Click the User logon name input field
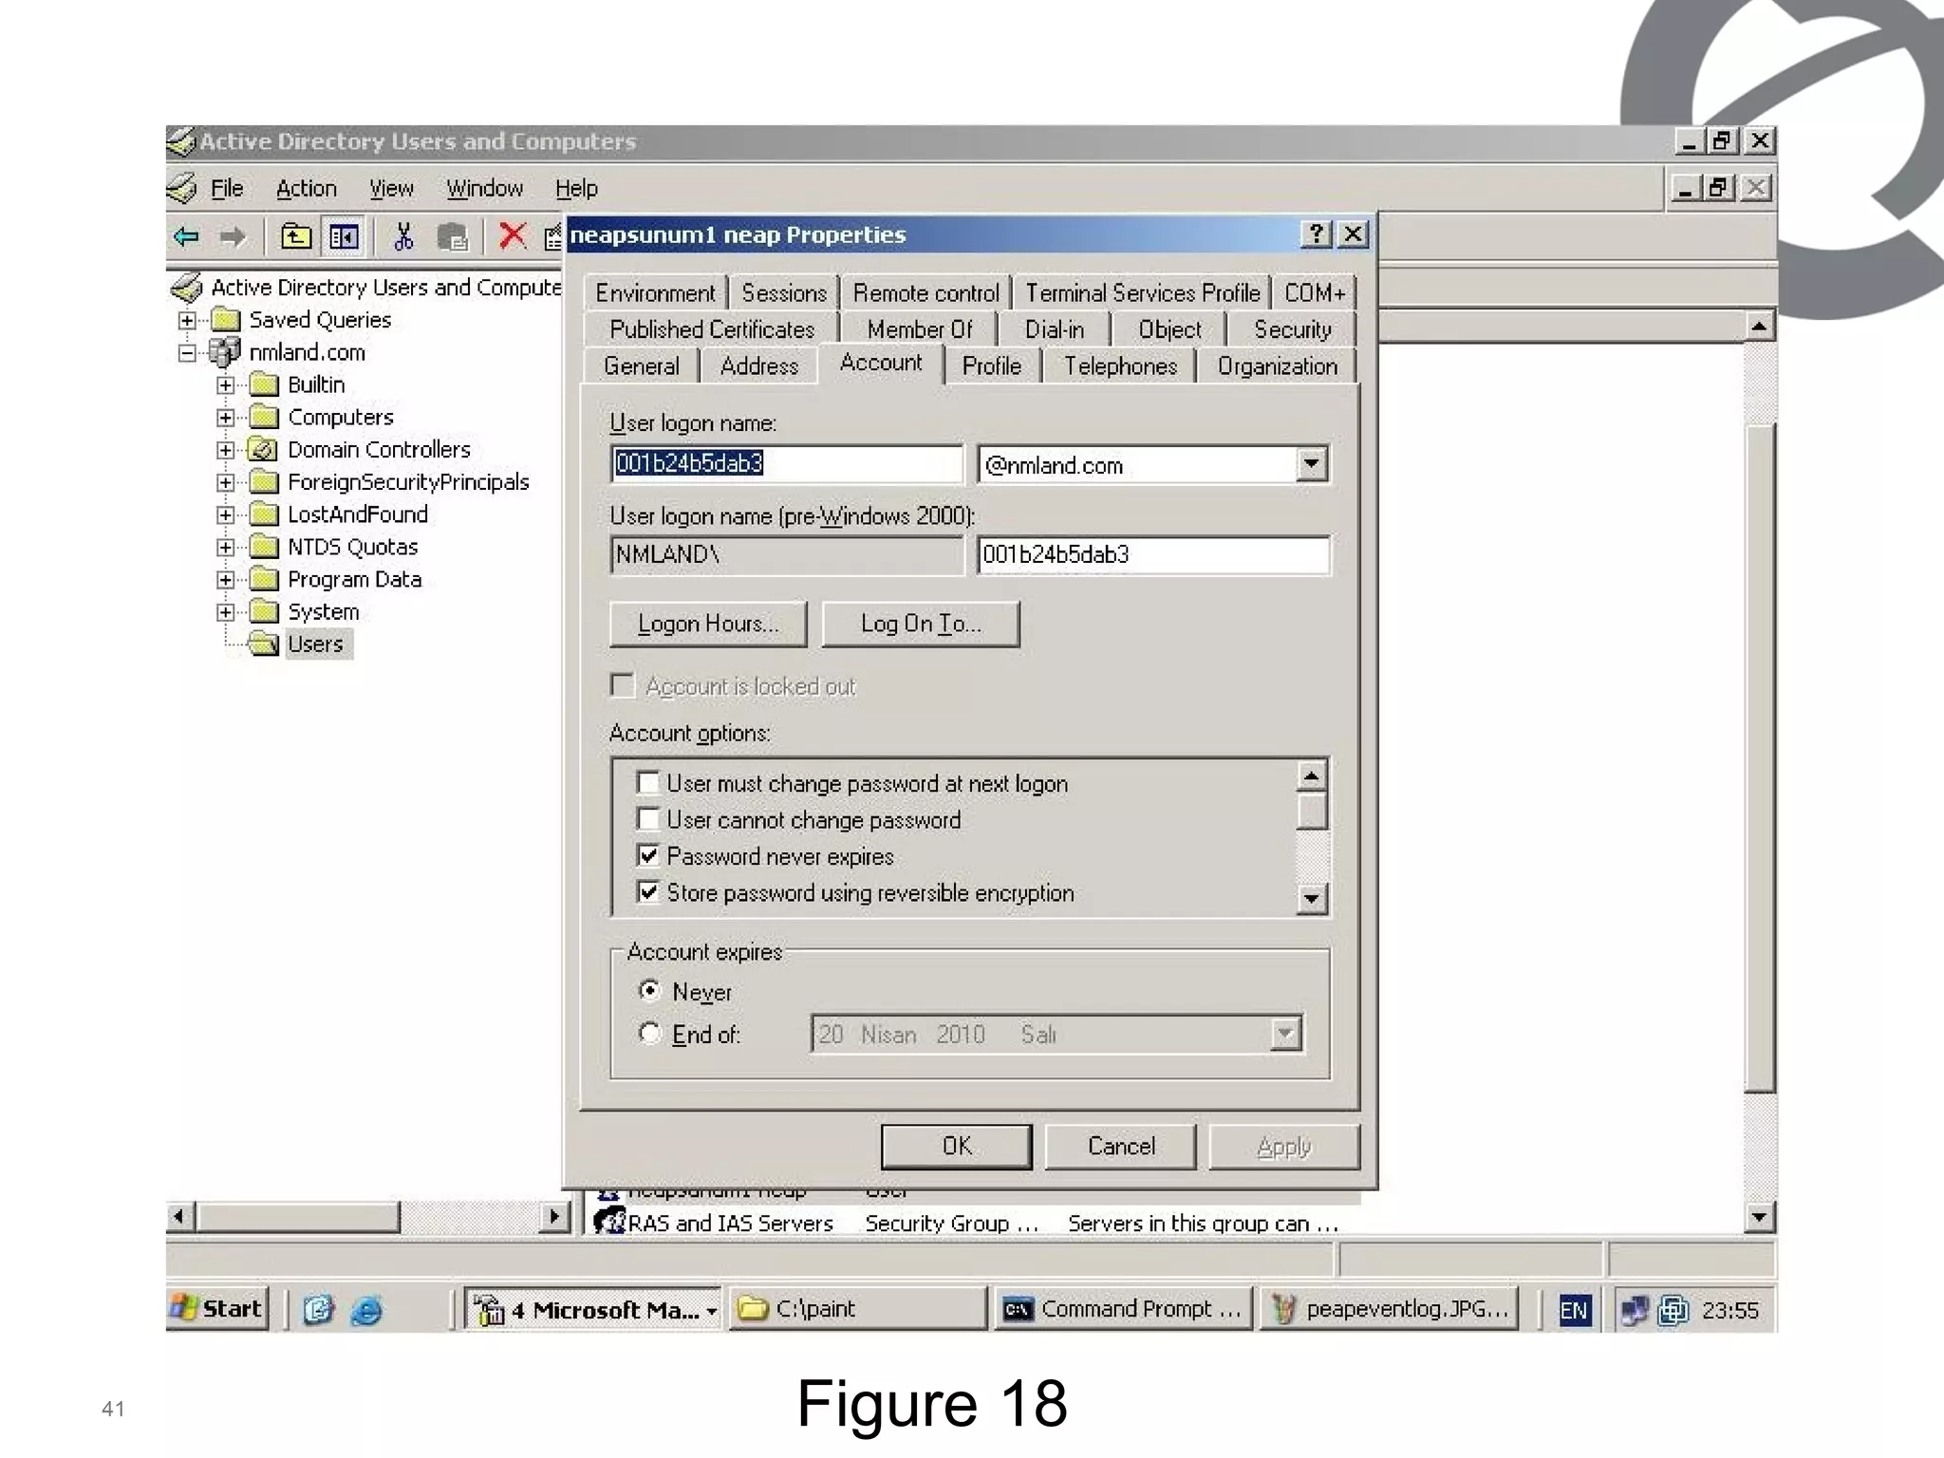Screen dimensions: 1944x1458 point(786,464)
